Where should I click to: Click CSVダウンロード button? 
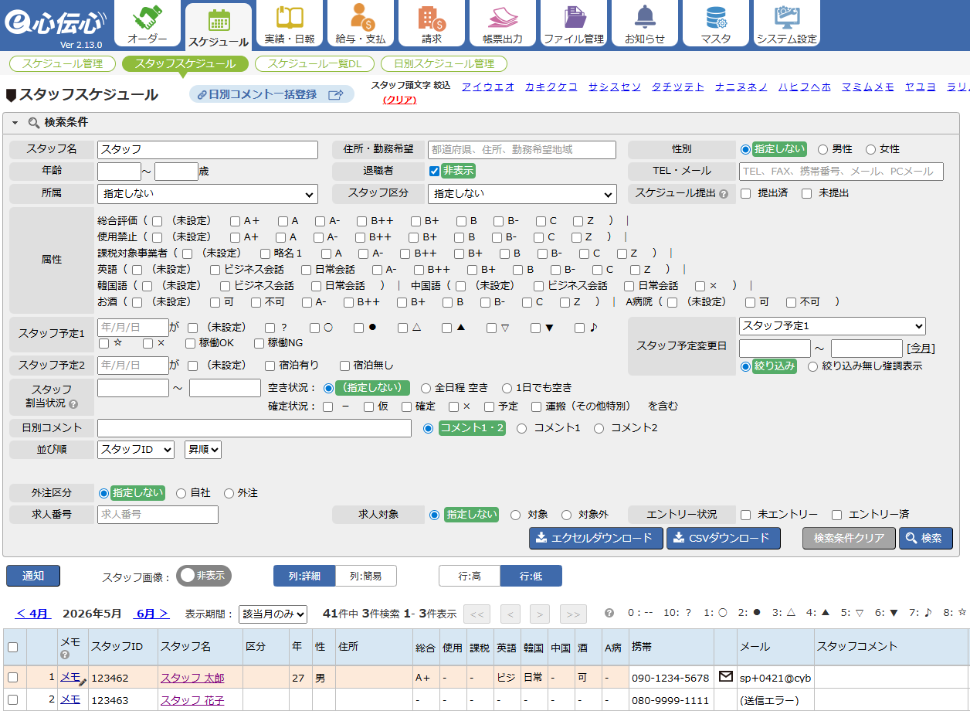click(x=723, y=538)
